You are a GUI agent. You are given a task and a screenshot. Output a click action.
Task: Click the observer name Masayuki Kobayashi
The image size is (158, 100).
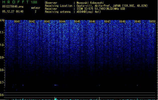pyautogui.click(x=90, y=3)
